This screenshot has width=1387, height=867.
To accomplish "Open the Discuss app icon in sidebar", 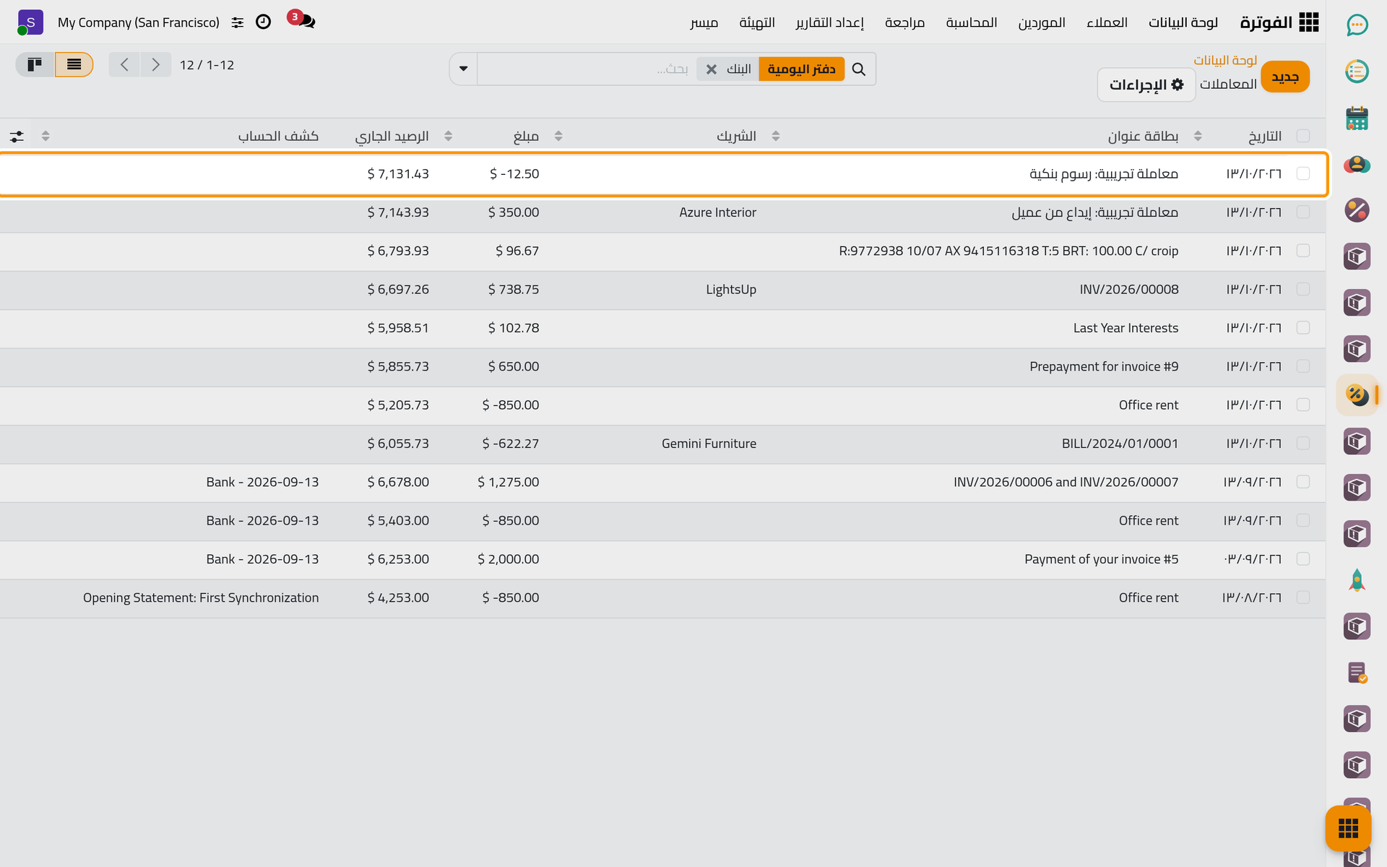I will [1357, 25].
